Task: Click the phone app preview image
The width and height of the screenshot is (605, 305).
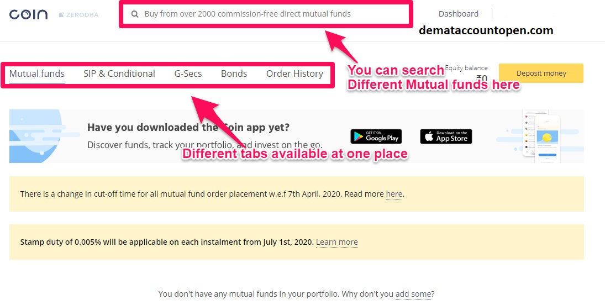Action: (x=541, y=136)
